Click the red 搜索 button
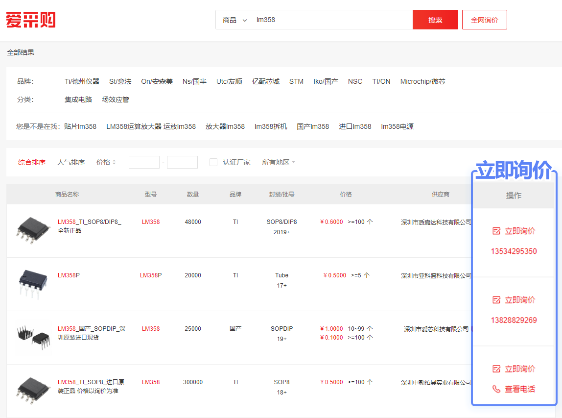Viewport: 562px width, 418px height. click(435, 20)
